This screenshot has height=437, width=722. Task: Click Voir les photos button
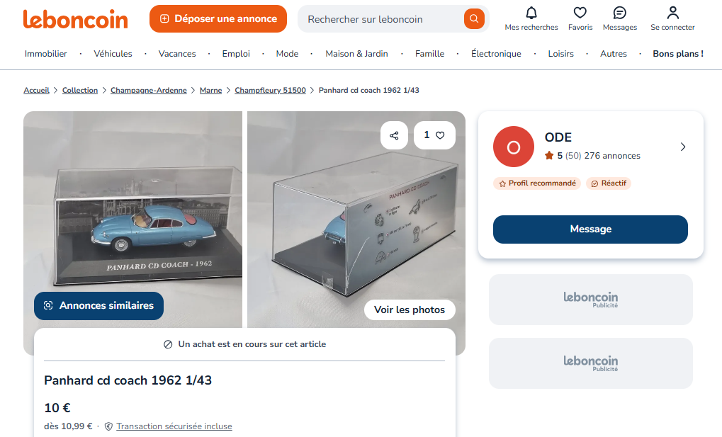pos(410,310)
